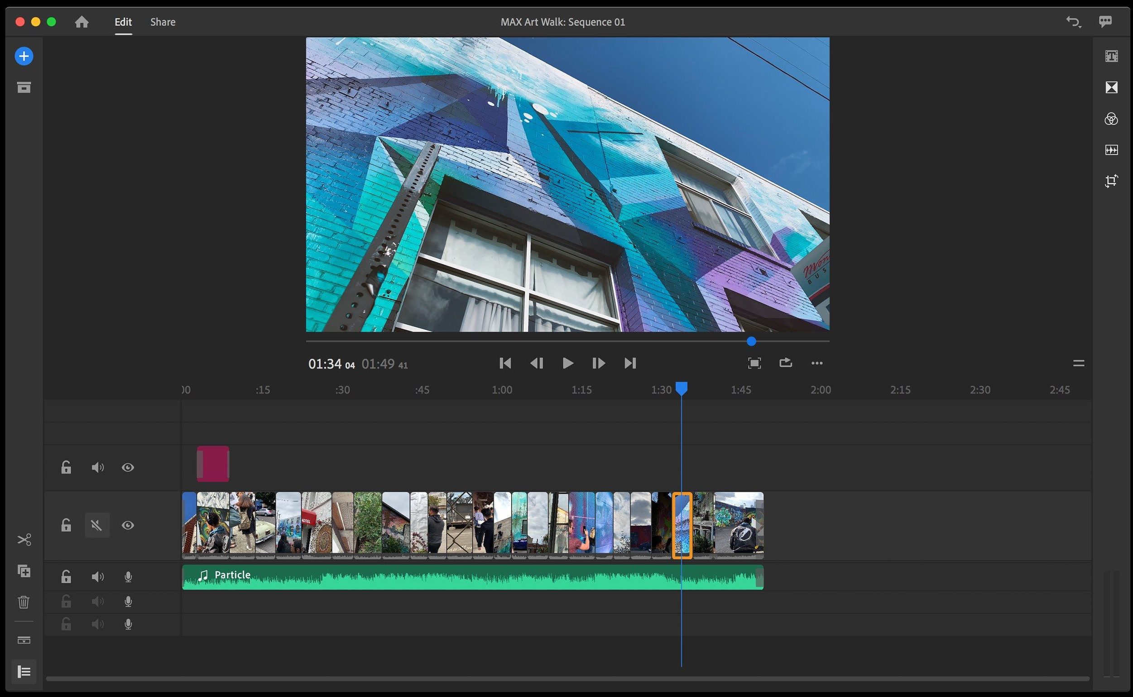Select the Edit tab
1133x697 pixels.
(123, 22)
